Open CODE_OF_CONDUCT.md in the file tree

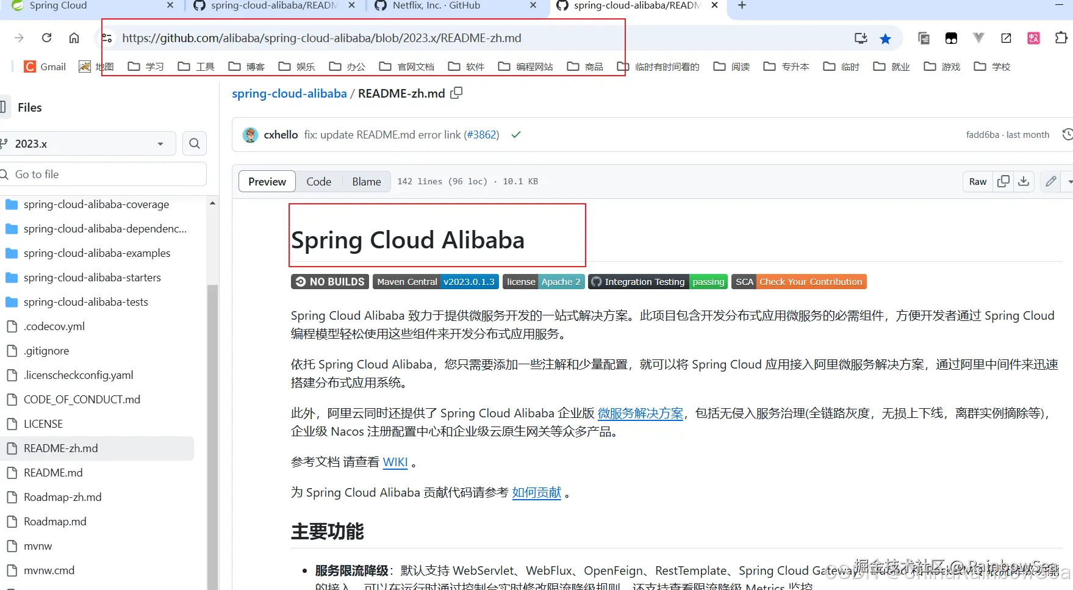click(82, 400)
